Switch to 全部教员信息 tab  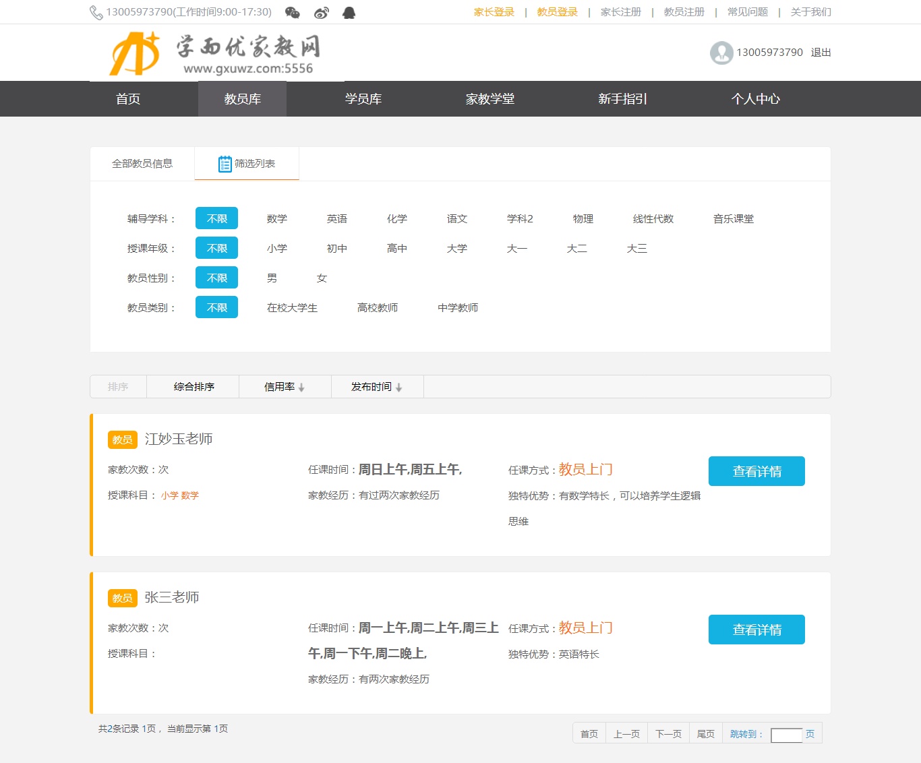pyautogui.click(x=142, y=164)
